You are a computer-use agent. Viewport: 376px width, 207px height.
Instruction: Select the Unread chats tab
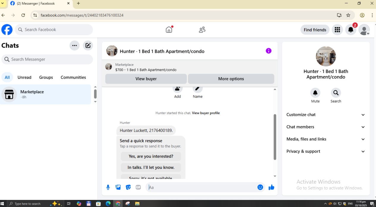point(24,77)
